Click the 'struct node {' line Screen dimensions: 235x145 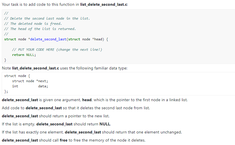point(17,76)
